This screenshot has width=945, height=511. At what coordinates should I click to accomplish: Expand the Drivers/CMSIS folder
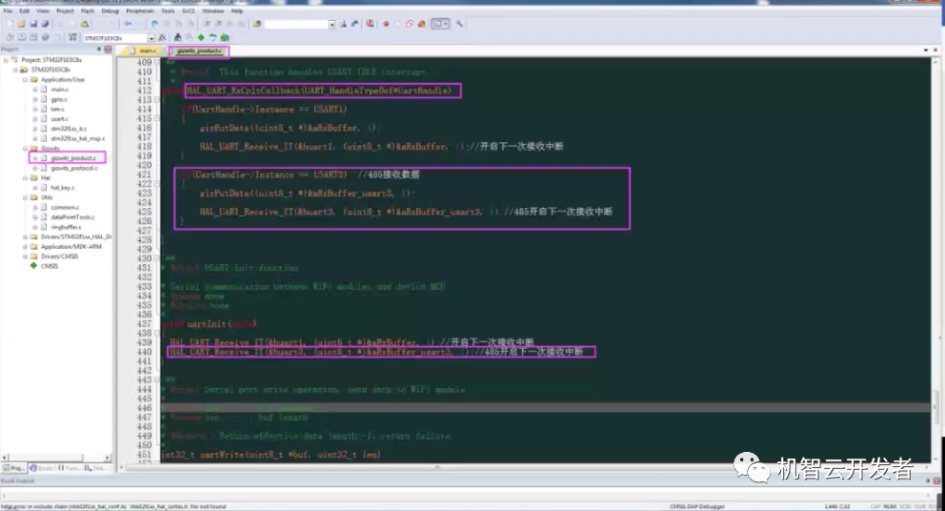point(24,256)
